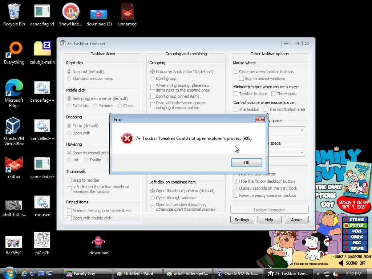
Task: Click the Help button in Taskbar Tweaker
Action: [x=269, y=220]
